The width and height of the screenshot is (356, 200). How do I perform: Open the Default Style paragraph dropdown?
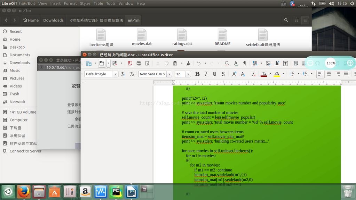click(116, 74)
